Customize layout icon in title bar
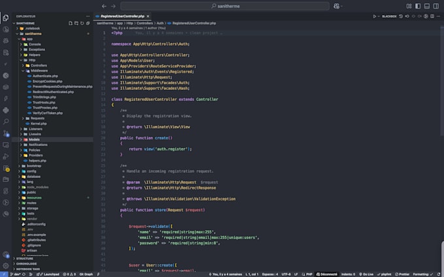 point(409,6)
